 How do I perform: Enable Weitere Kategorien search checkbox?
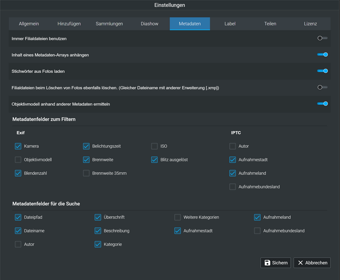click(x=178, y=218)
